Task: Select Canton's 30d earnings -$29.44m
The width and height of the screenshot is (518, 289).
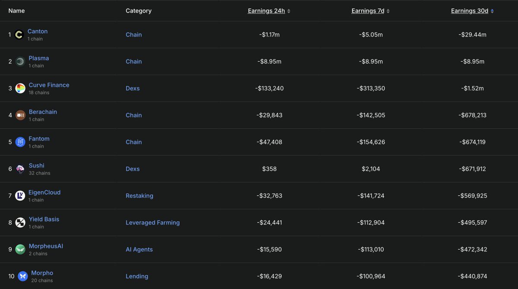Action: 472,35
